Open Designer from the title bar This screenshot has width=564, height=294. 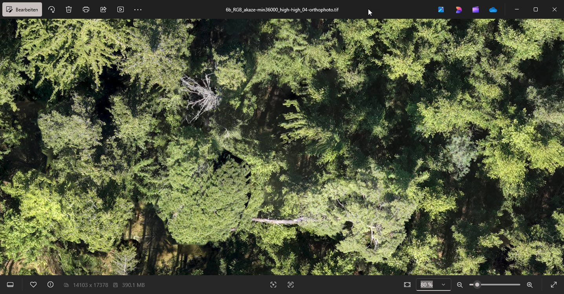[x=458, y=9]
